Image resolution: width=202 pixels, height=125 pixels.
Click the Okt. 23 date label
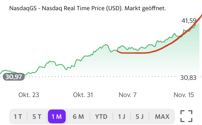29,95
